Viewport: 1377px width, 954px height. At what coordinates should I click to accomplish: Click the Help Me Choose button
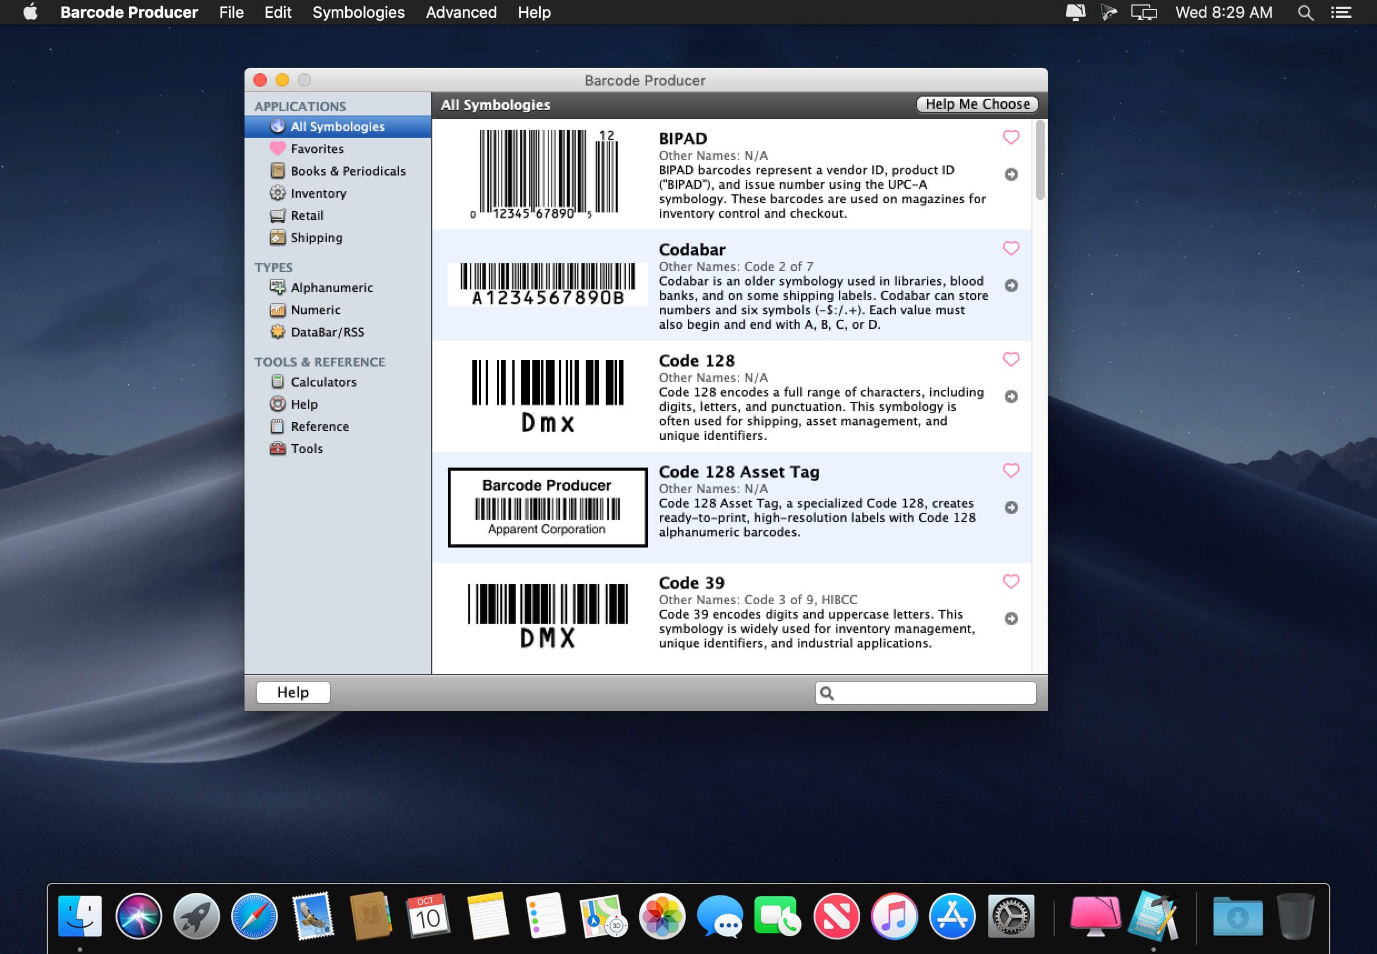tap(976, 103)
